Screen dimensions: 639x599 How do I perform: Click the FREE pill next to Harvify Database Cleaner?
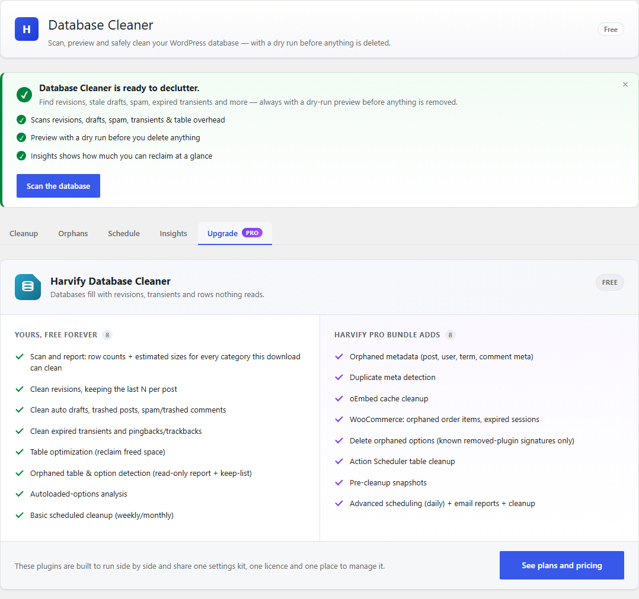click(609, 282)
